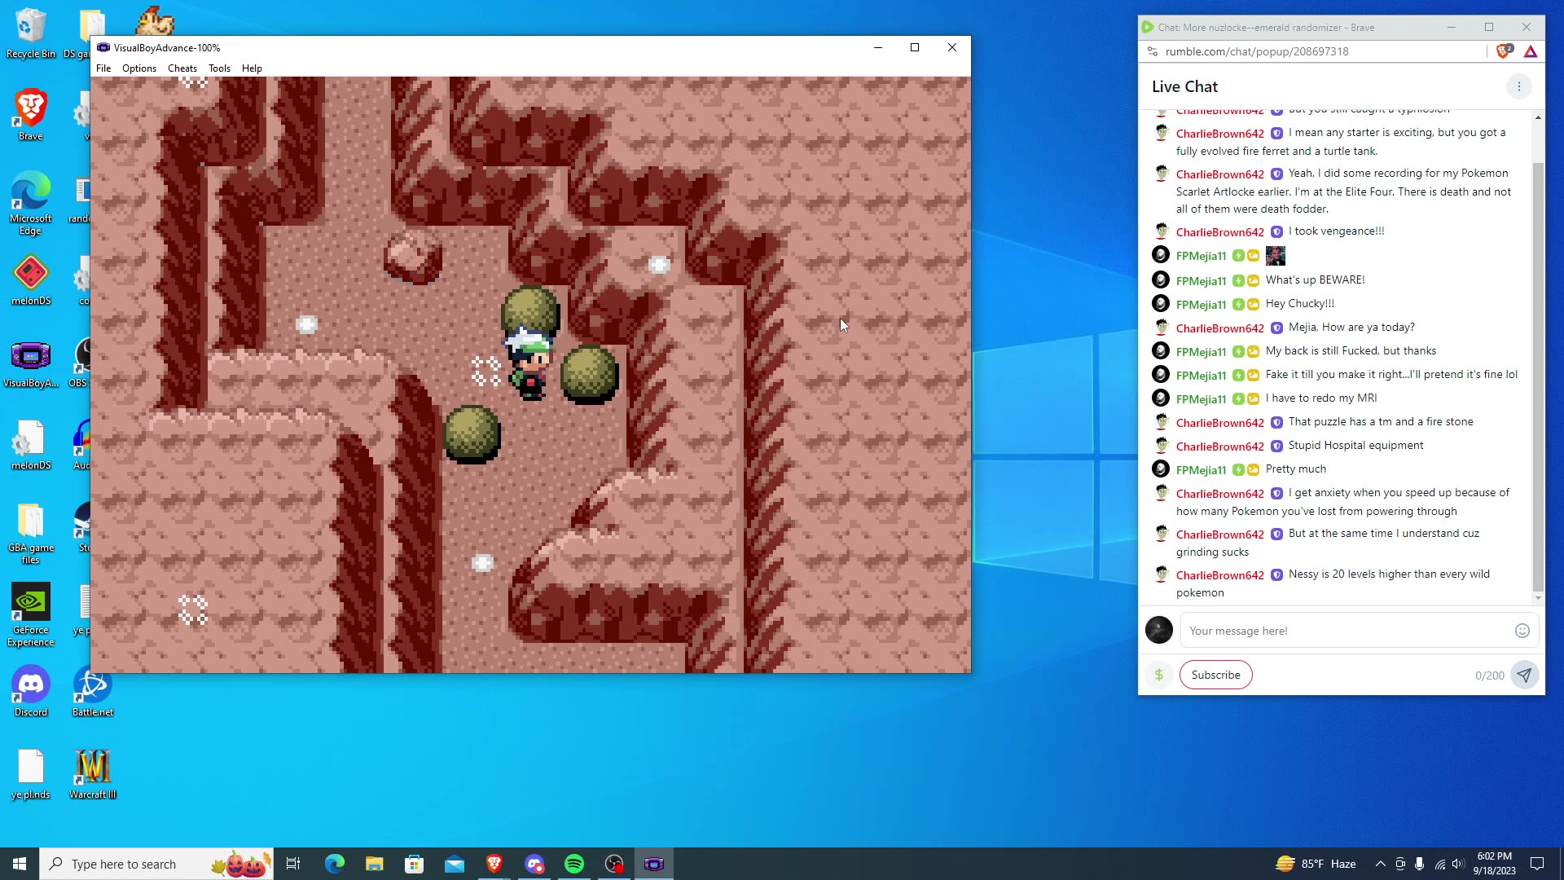Open the Help menu in VisualBoyAdvance
This screenshot has width=1564, height=880.
point(252,68)
